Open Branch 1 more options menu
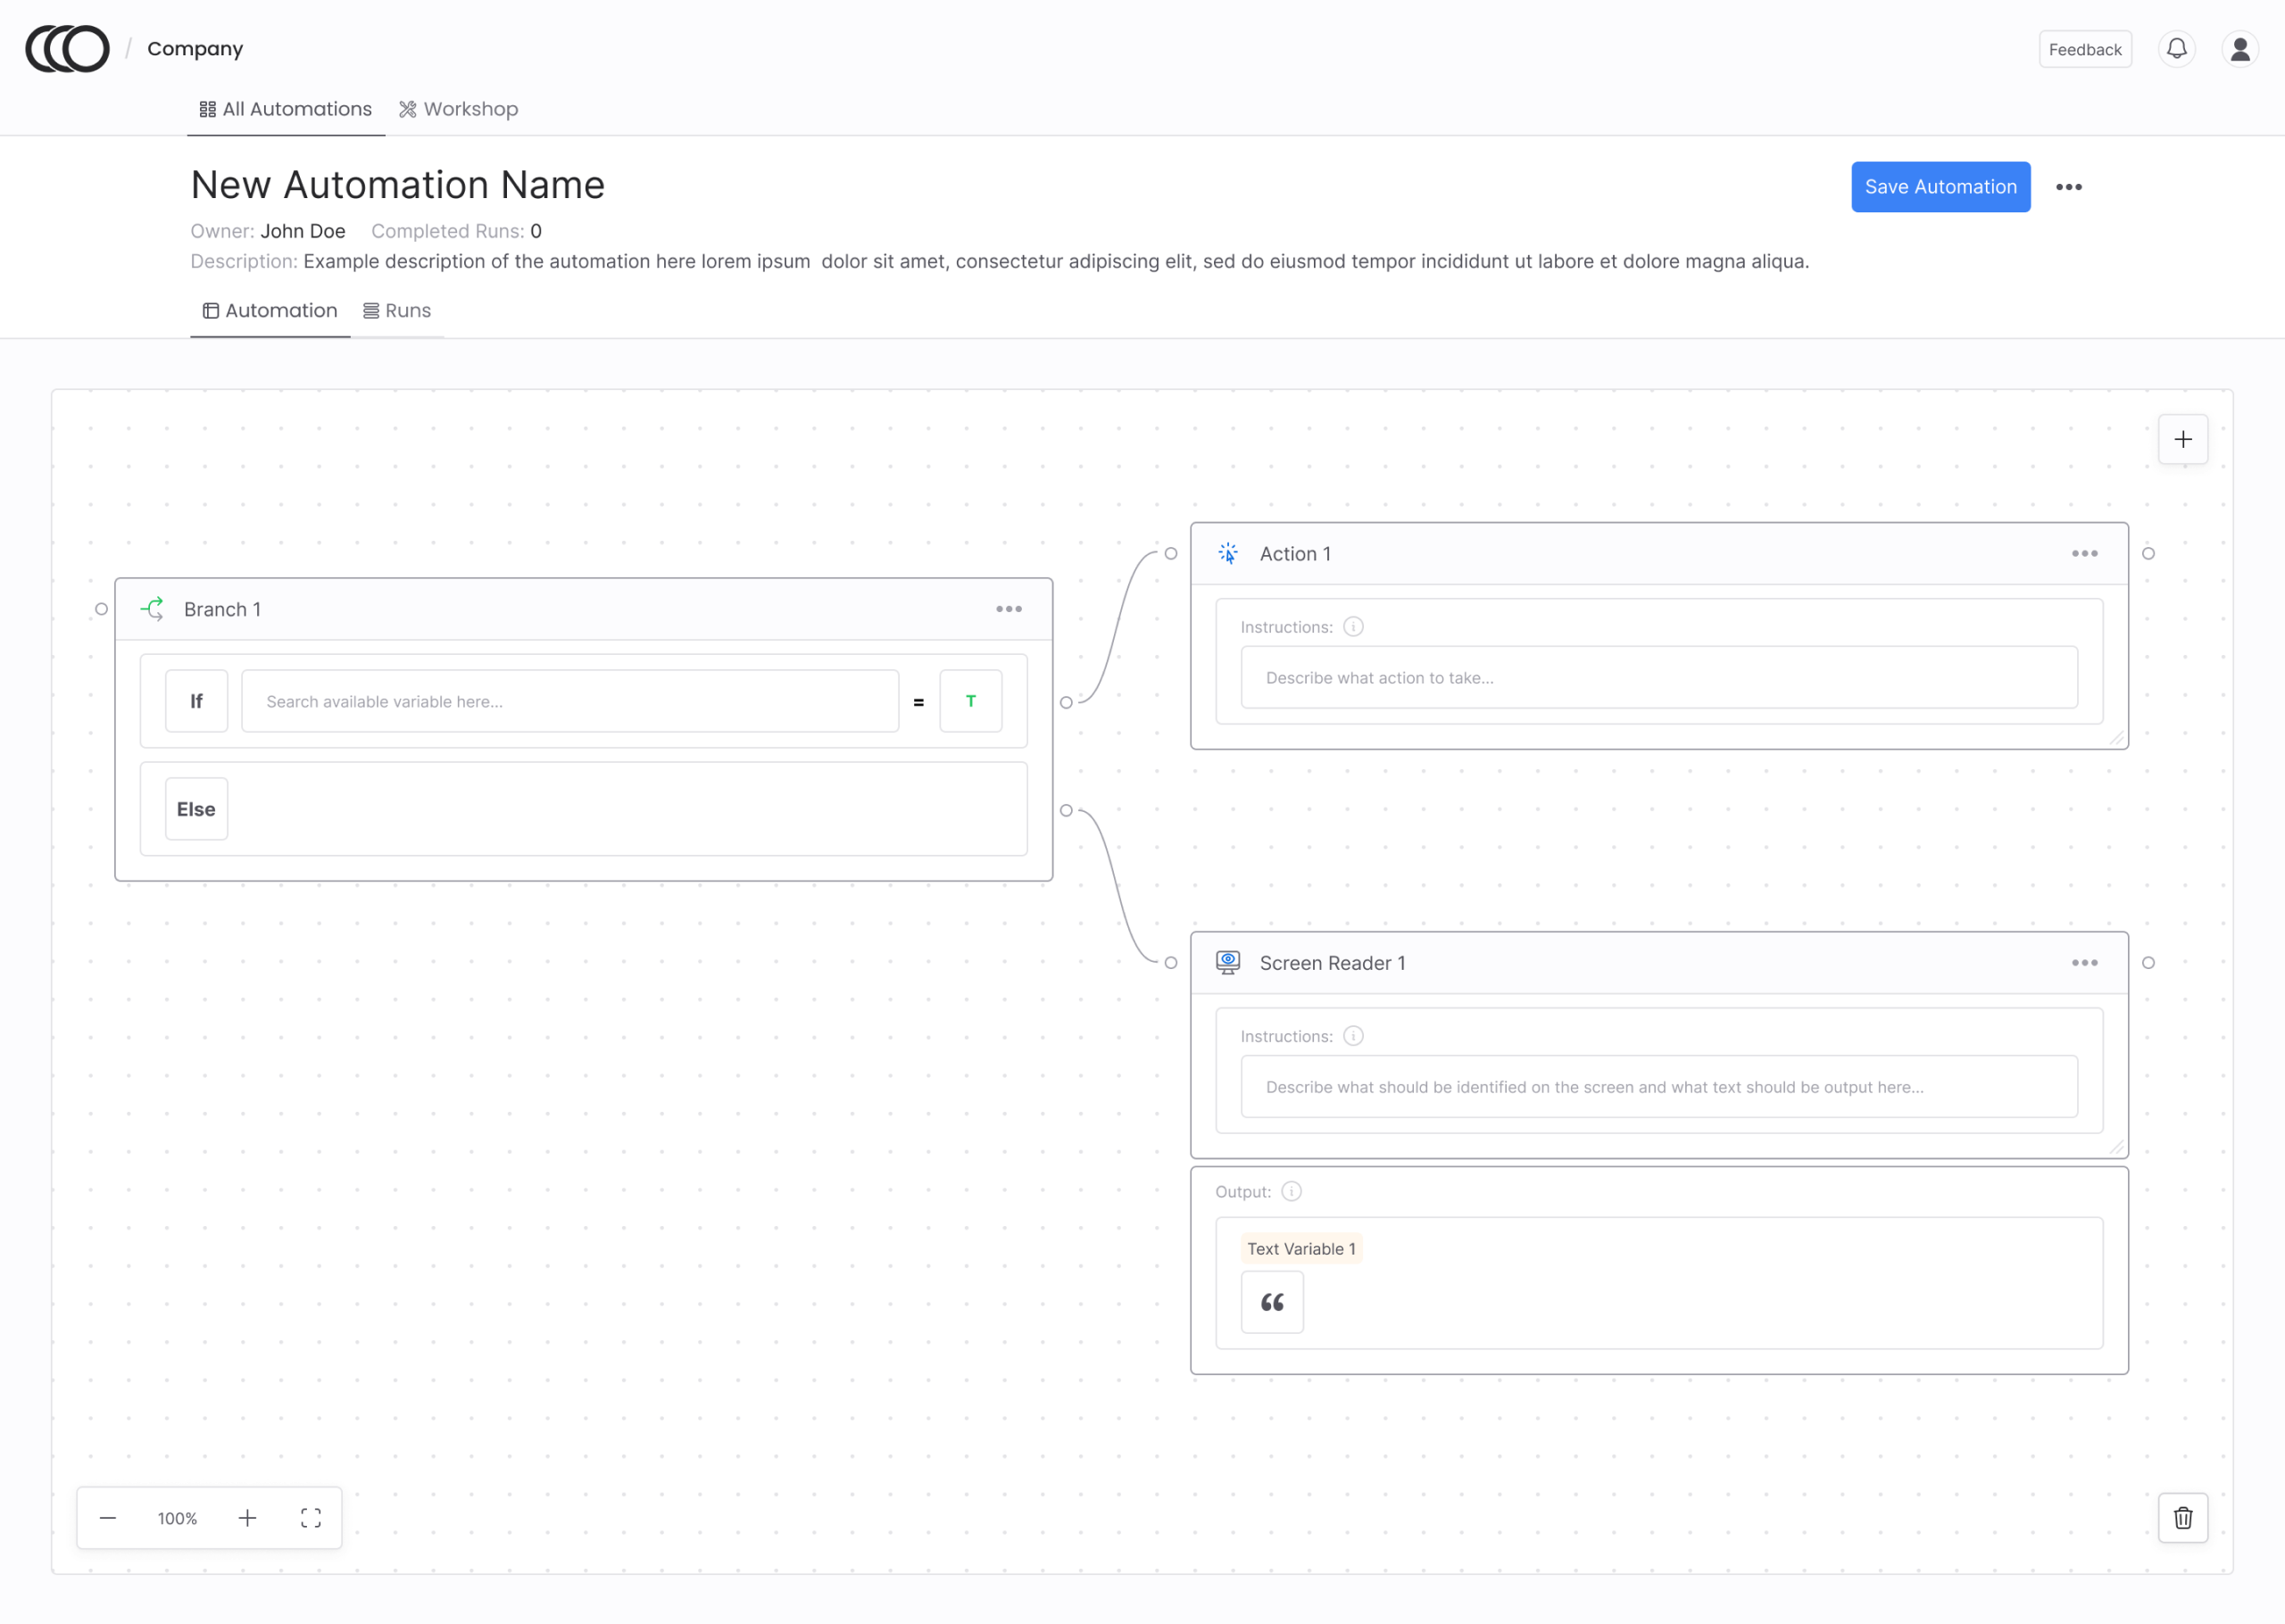The image size is (2285, 1624). [x=1008, y=609]
